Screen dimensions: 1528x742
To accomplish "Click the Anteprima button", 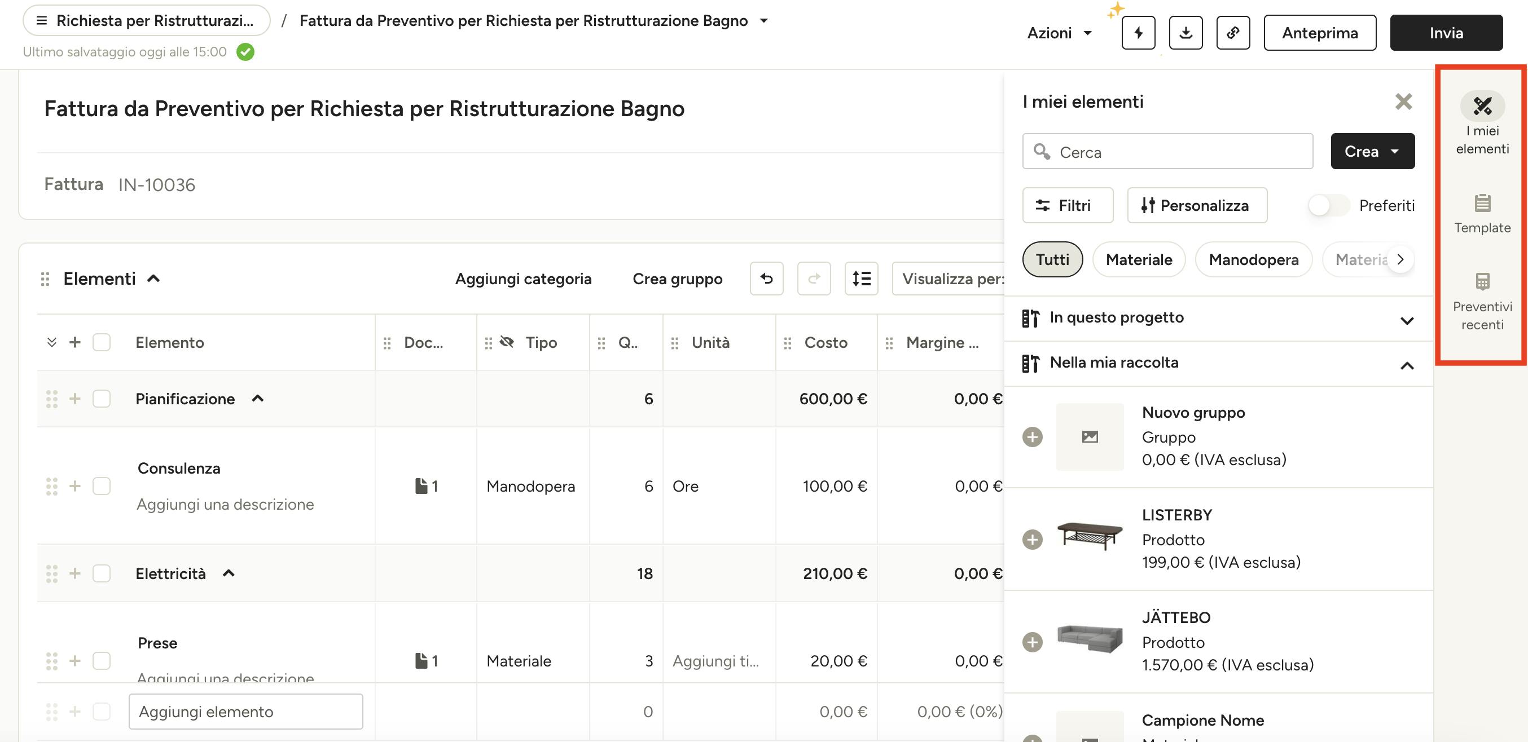I will coord(1320,33).
